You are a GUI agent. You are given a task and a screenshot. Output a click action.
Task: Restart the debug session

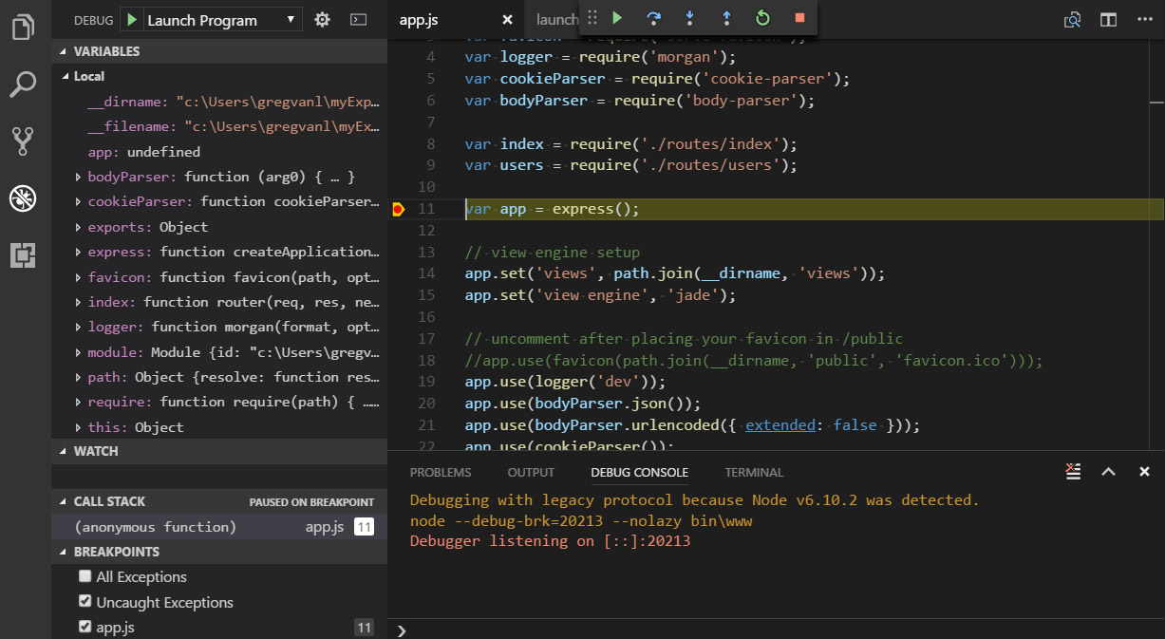click(x=762, y=17)
